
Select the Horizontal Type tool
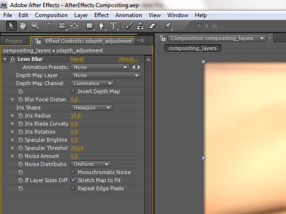point(114,26)
